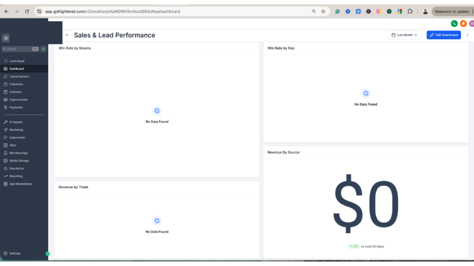
Task: Click the Grammarly extension icon
Action: (338, 11)
